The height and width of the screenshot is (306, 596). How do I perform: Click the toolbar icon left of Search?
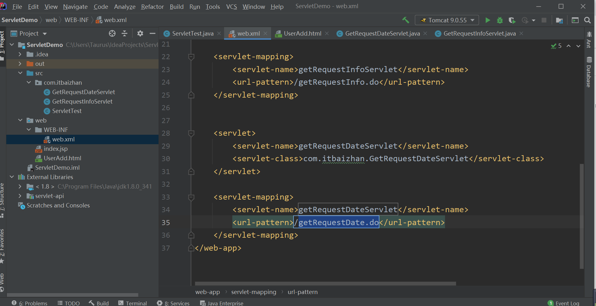[575, 20]
